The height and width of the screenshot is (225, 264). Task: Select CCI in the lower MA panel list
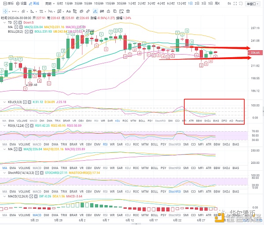tap(193, 168)
